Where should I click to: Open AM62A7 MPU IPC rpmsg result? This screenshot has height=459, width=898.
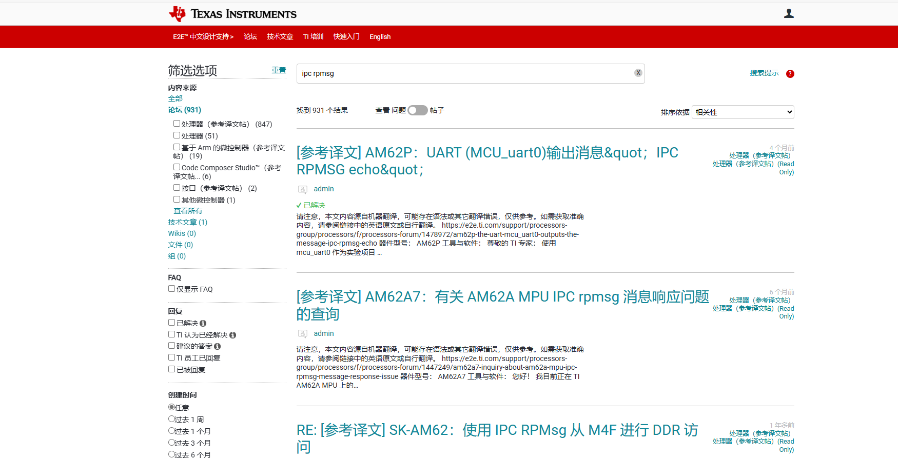coord(503,305)
